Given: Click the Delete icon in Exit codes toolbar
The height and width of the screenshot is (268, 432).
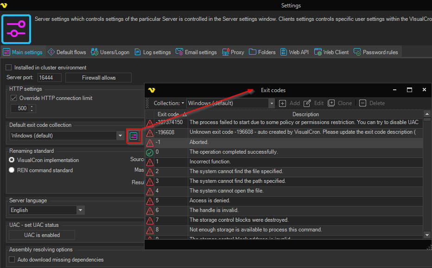Looking at the screenshot, I should click(362, 103).
